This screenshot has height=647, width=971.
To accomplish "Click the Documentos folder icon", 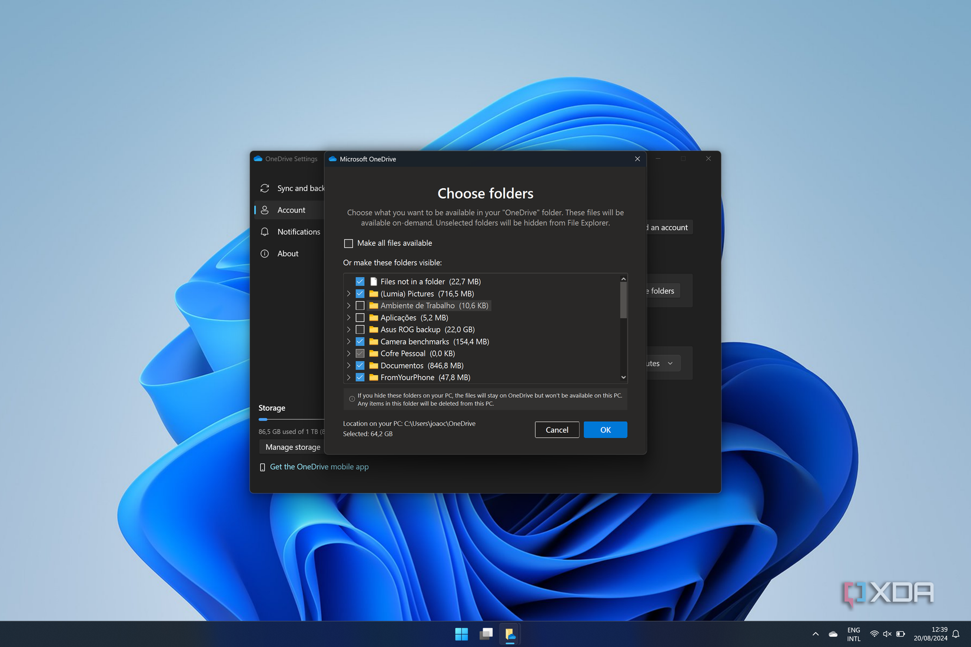I will [x=374, y=365].
